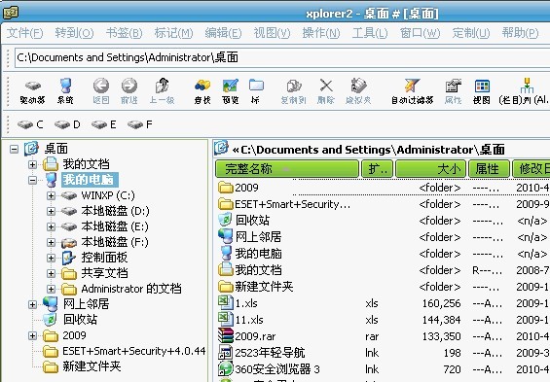Expand 我的文档 in the folder tree

[x=33, y=164]
